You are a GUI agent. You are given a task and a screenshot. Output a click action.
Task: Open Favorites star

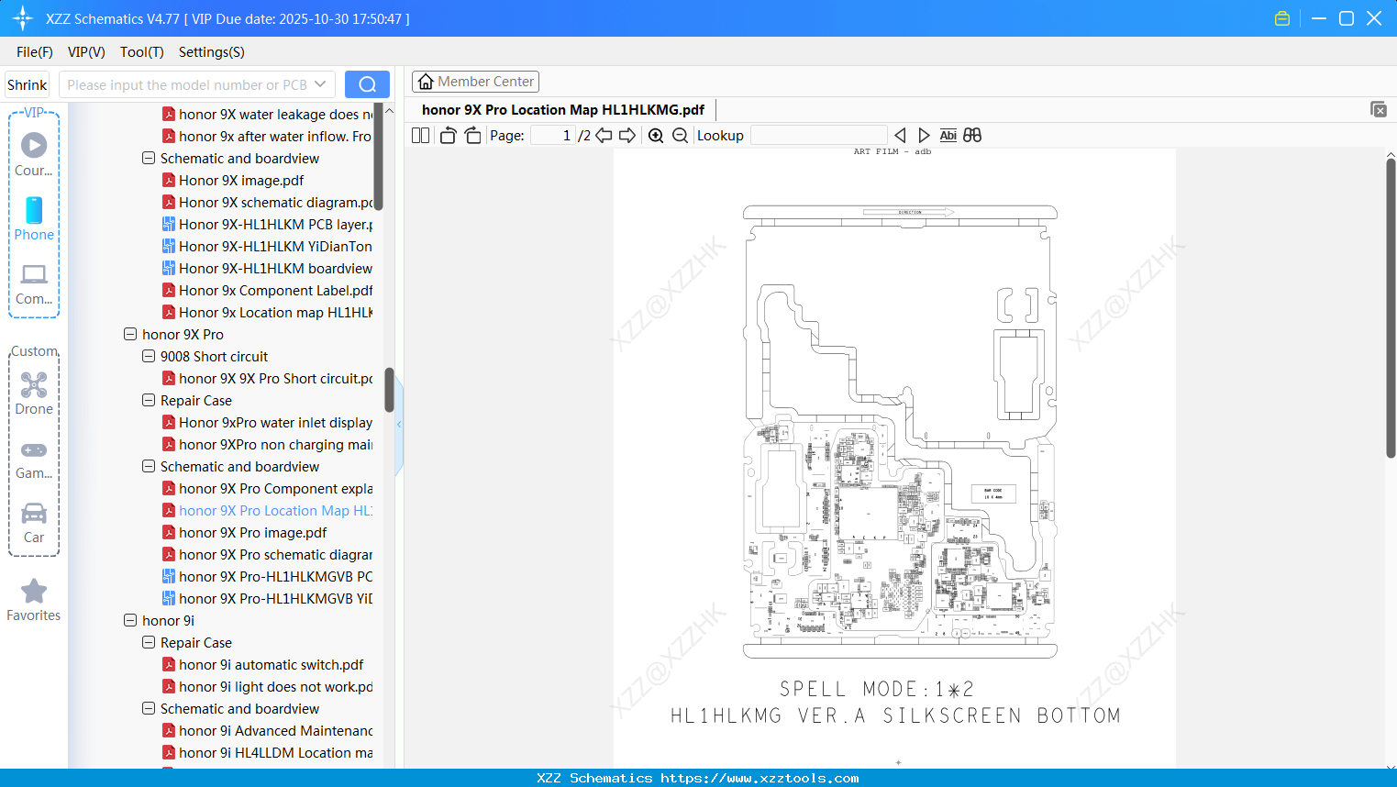[34, 600]
